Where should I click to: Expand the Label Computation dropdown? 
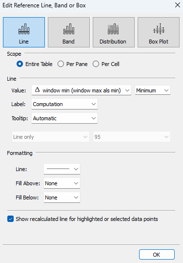64,104
